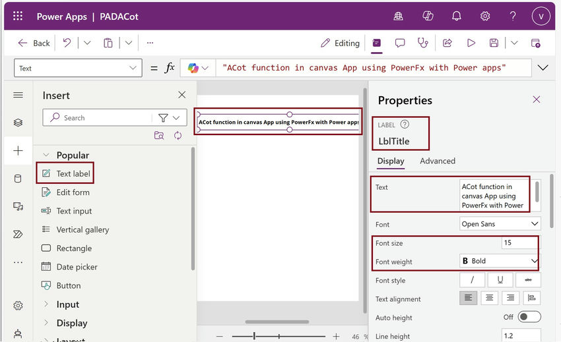
Task: Click the Back button
Action: point(34,43)
